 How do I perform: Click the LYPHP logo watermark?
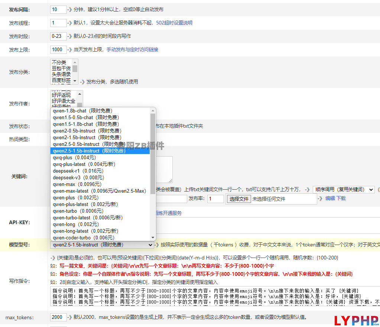[356, 320]
